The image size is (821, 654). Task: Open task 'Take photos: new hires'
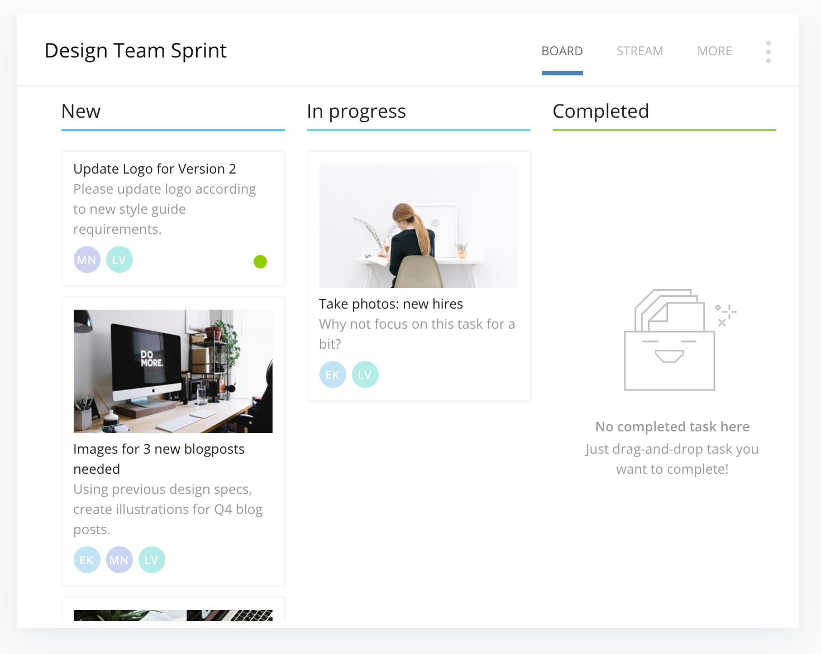pos(391,304)
